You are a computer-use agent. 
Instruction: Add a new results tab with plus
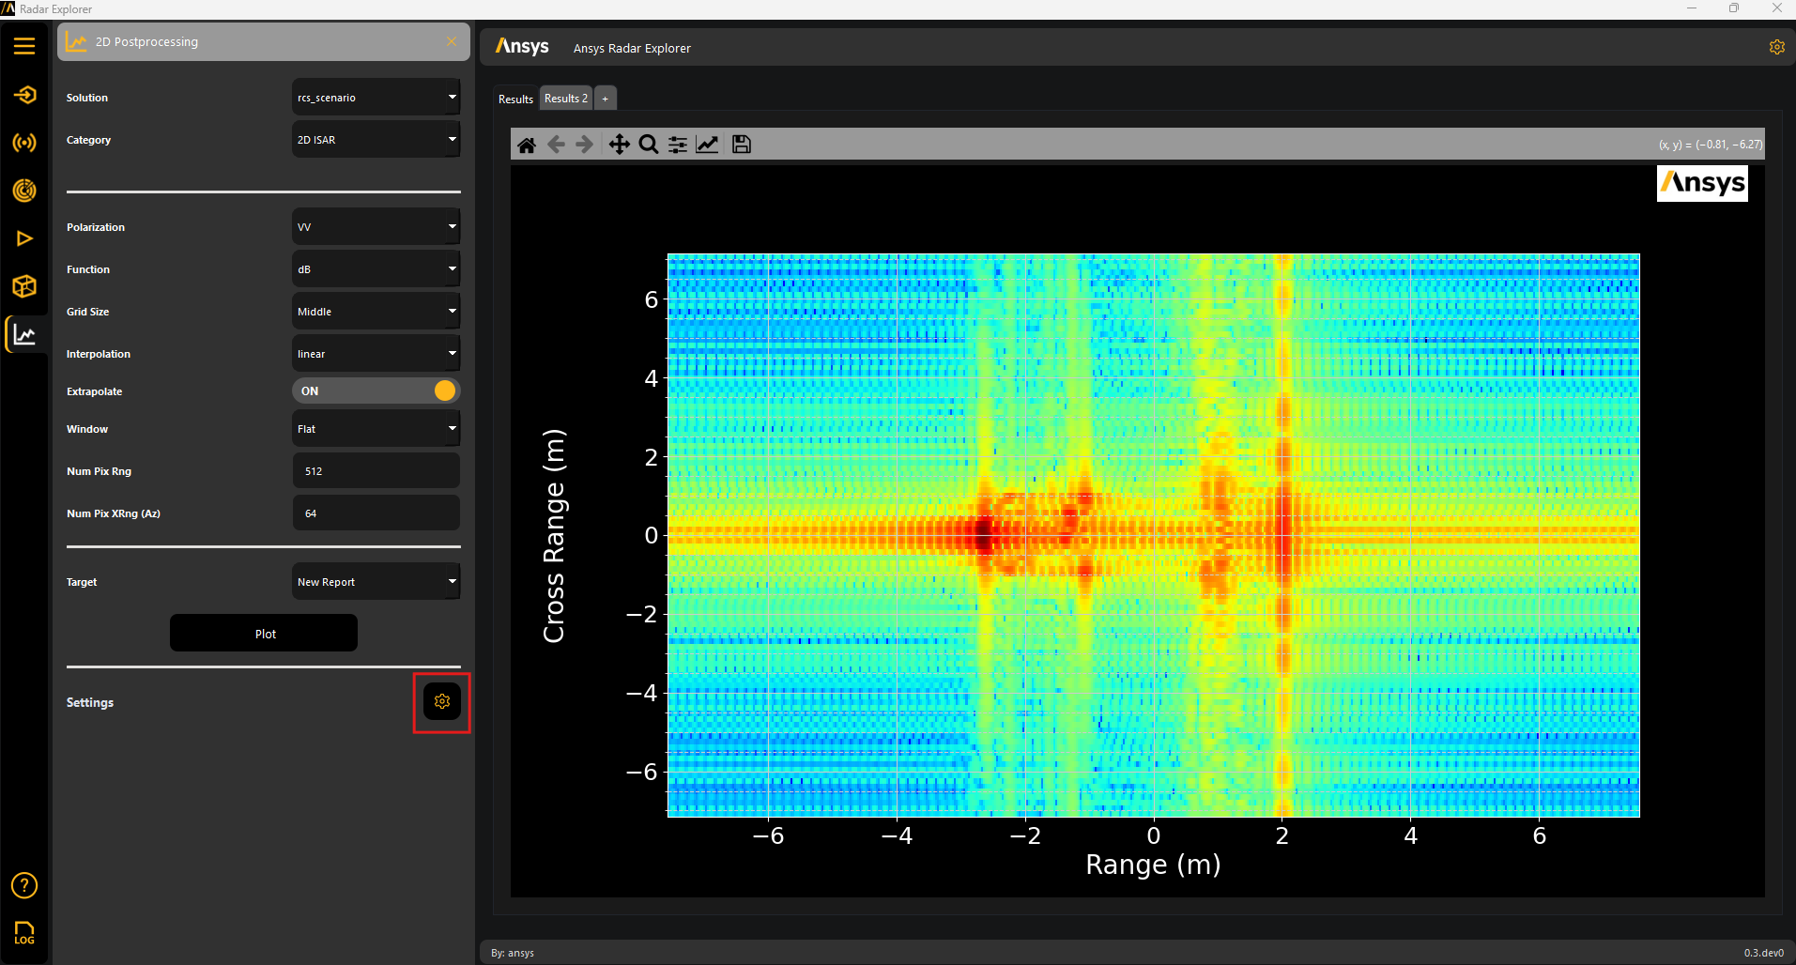click(606, 99)
